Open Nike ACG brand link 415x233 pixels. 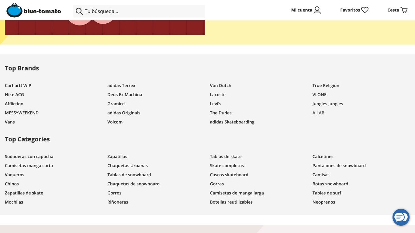14,95
